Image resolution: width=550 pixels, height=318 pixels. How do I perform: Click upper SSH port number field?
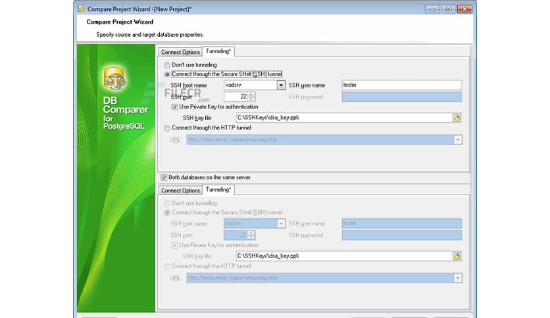pos(236,97)
